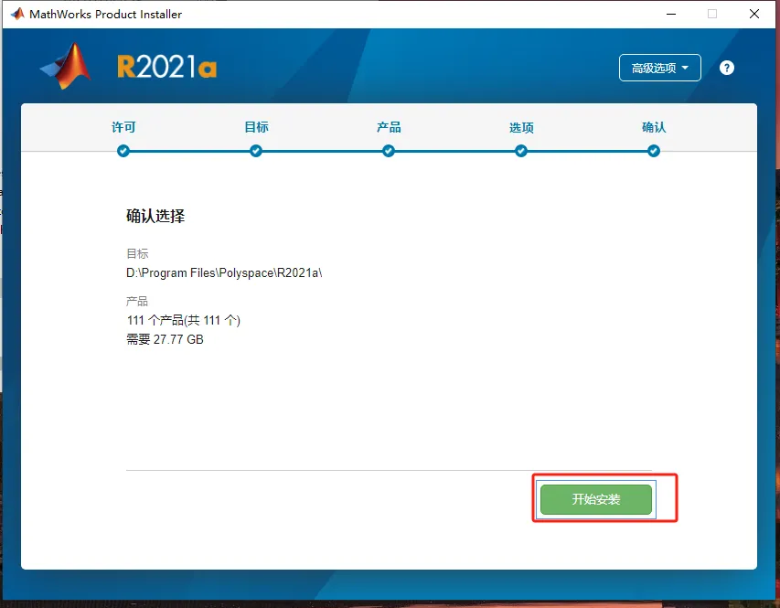Click the 目标 step checkmark circle

(256, 151)
